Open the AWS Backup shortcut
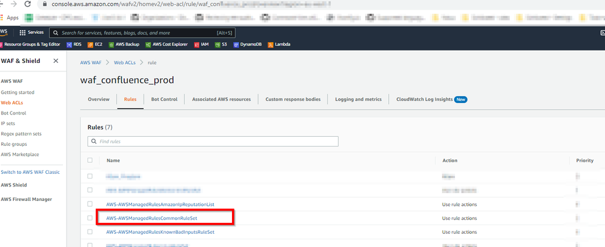 pos(124,45)
